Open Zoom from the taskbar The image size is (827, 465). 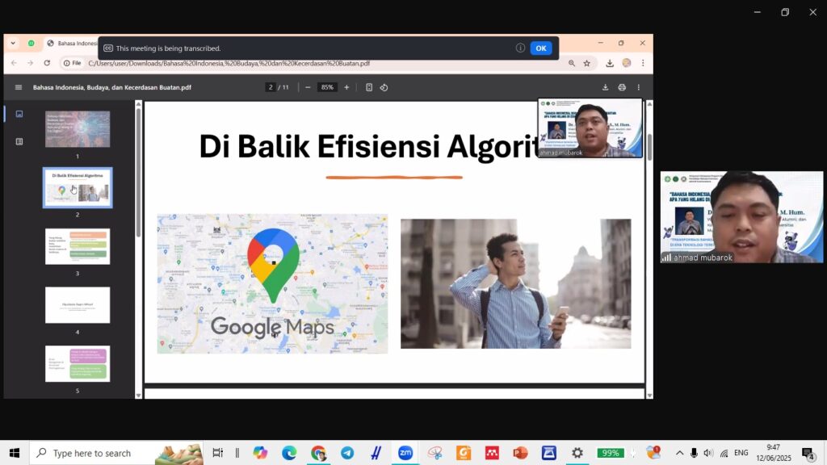point(405,453)
